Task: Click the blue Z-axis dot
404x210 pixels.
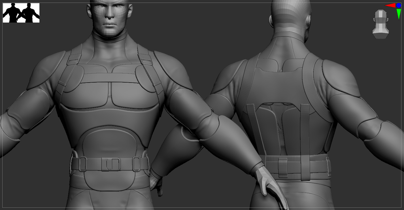Action: pyautogui.click(x=399, y=5)
